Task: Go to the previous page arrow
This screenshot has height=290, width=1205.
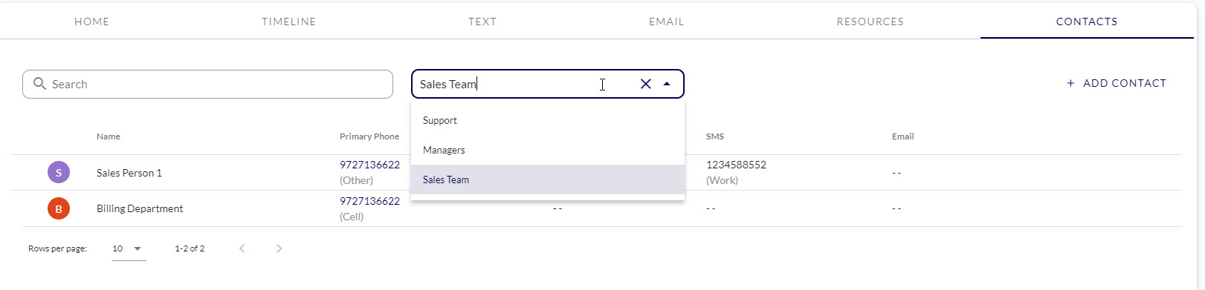Action: [242, 248]
